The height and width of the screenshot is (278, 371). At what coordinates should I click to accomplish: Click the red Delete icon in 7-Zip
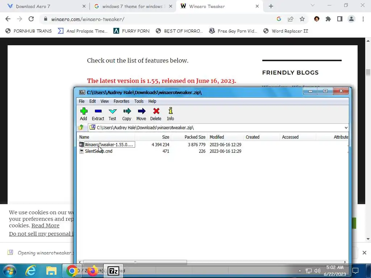pos(156,114)
